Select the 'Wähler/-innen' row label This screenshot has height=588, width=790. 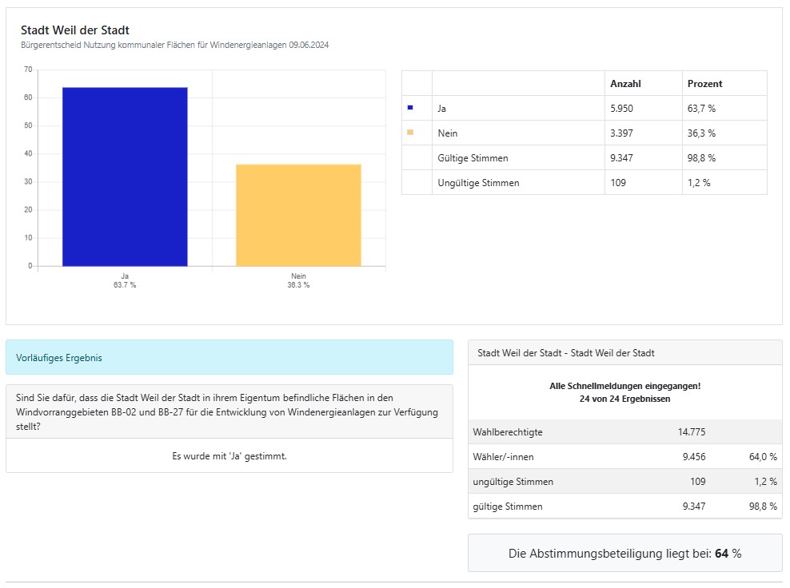pos(503,457)
